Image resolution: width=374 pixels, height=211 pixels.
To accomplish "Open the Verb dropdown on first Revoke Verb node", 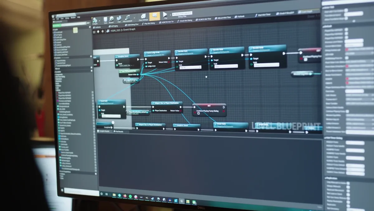I will pos(190,67).
